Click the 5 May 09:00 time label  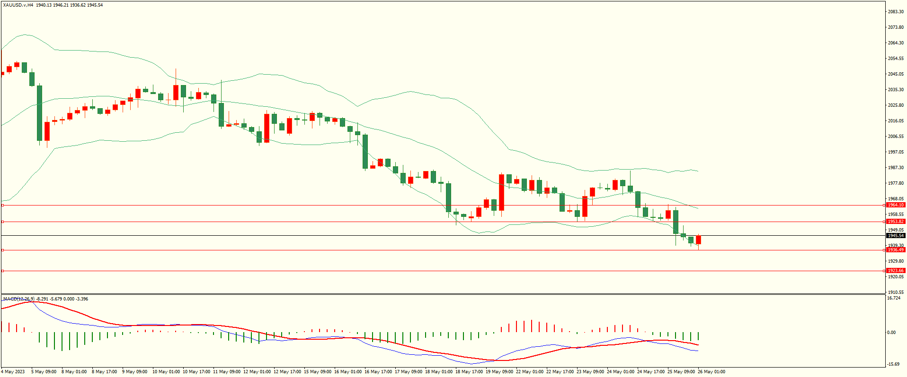pyautogui.click(x=44, y=372)
